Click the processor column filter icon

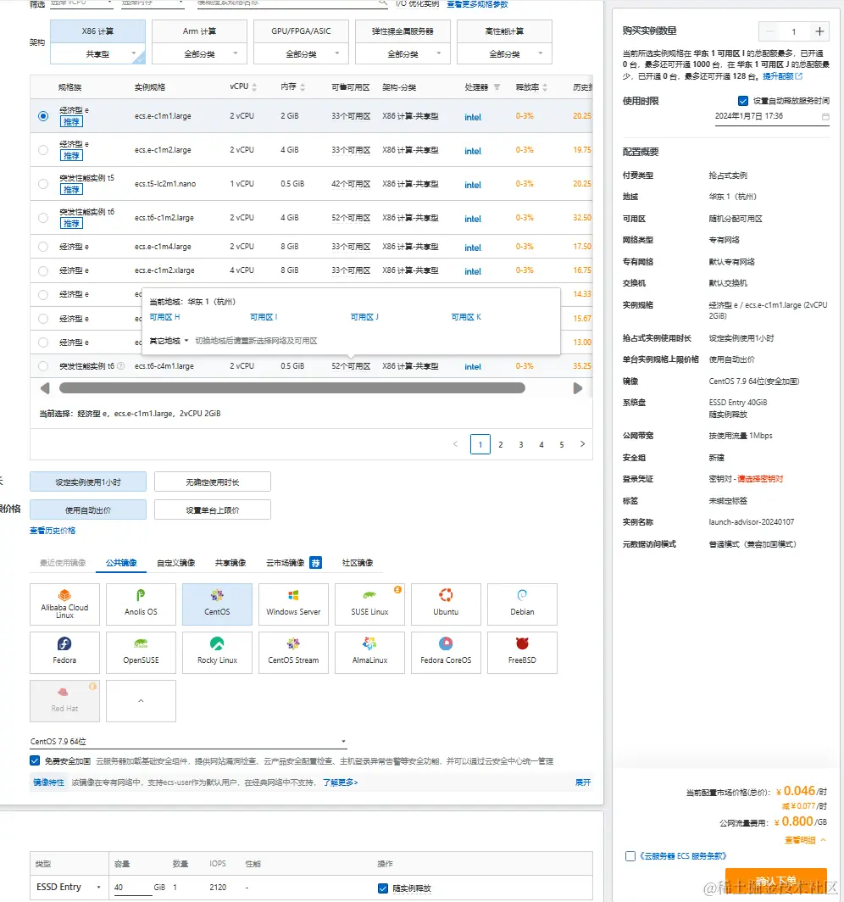tap(497, 87)
